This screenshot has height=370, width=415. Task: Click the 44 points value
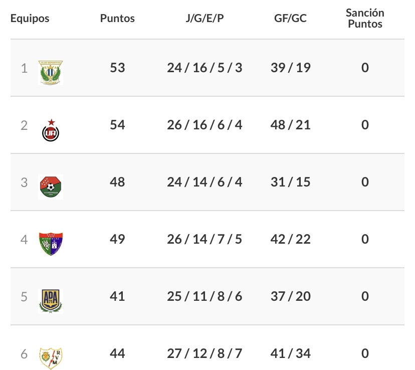[117, 353]
